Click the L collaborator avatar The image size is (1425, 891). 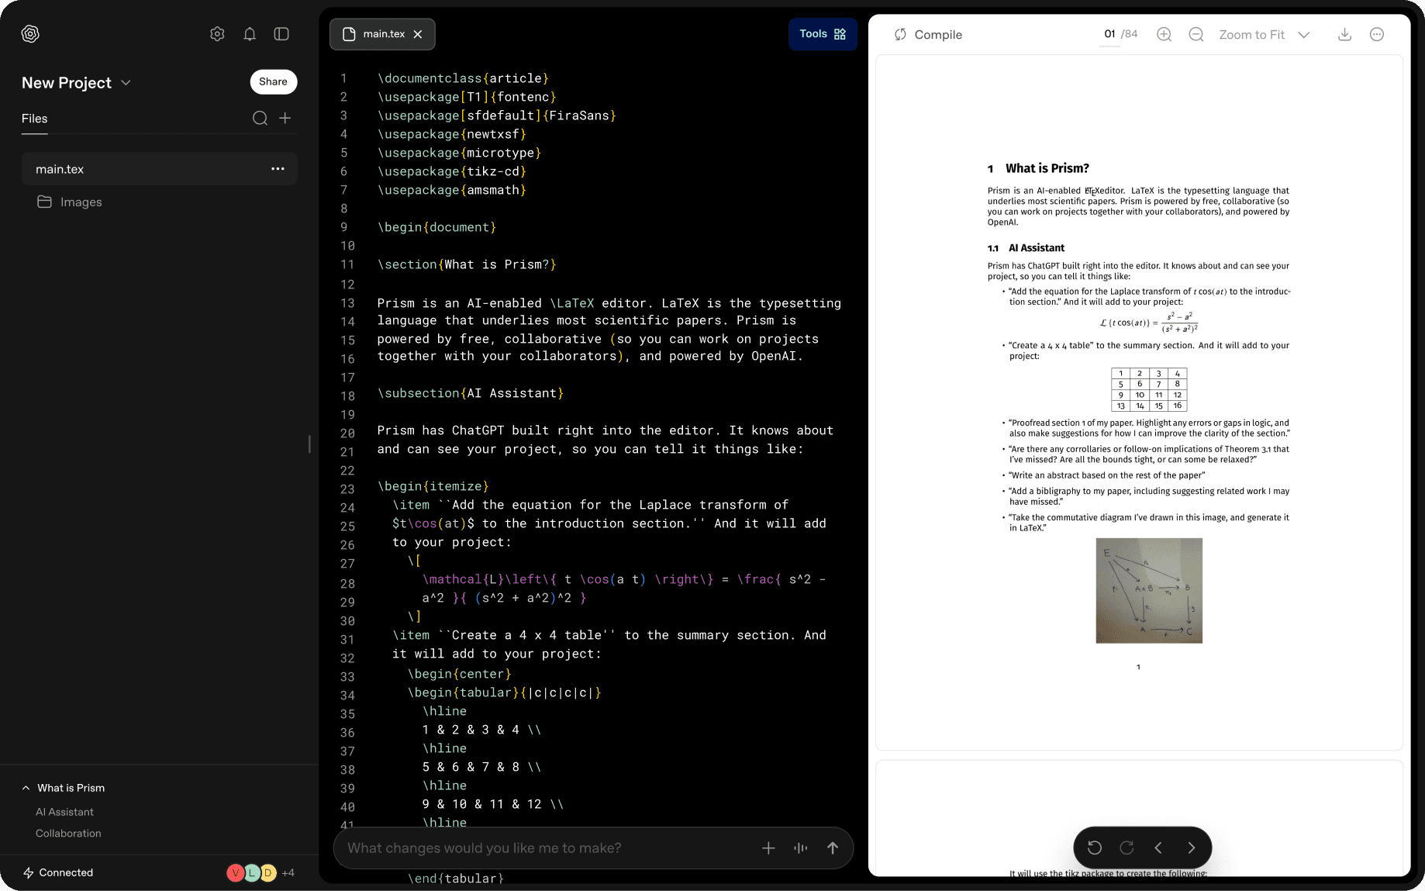click(251, 872)
